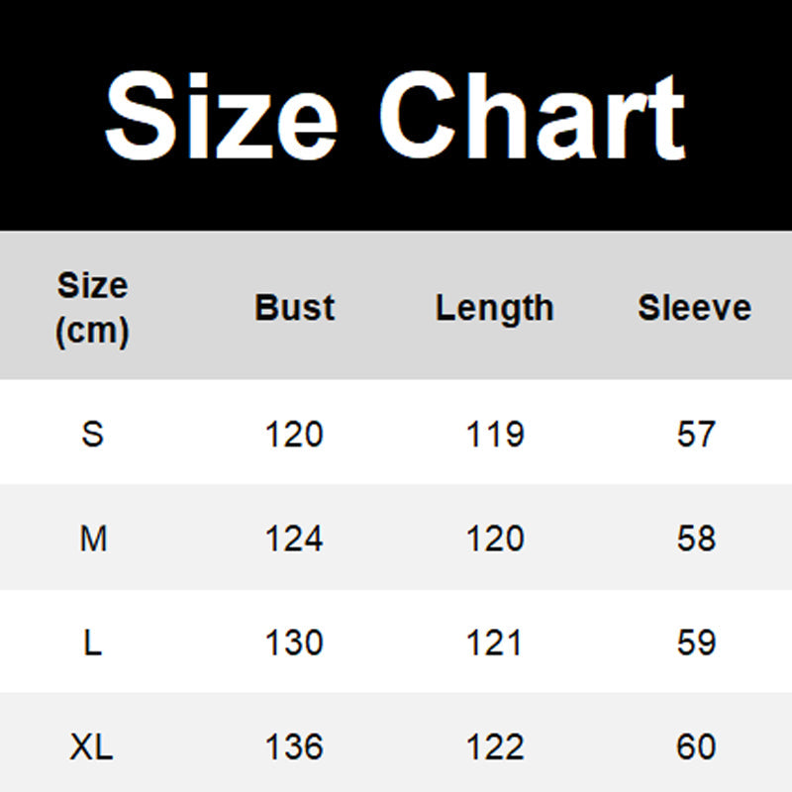The width and height of the screenshot is (792, 792).
Task: Select the L size row label
Action: tap(92, 643)
